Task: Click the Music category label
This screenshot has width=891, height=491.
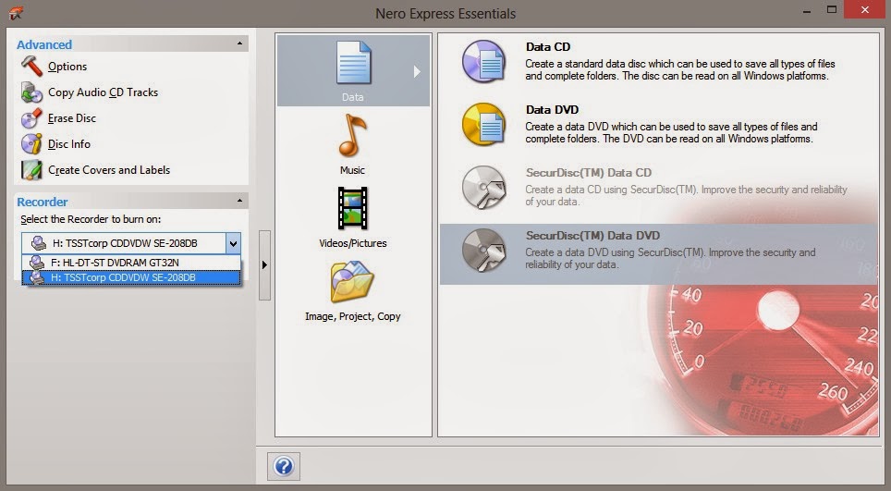Action: pyautogui.click(x=352, y=170)
